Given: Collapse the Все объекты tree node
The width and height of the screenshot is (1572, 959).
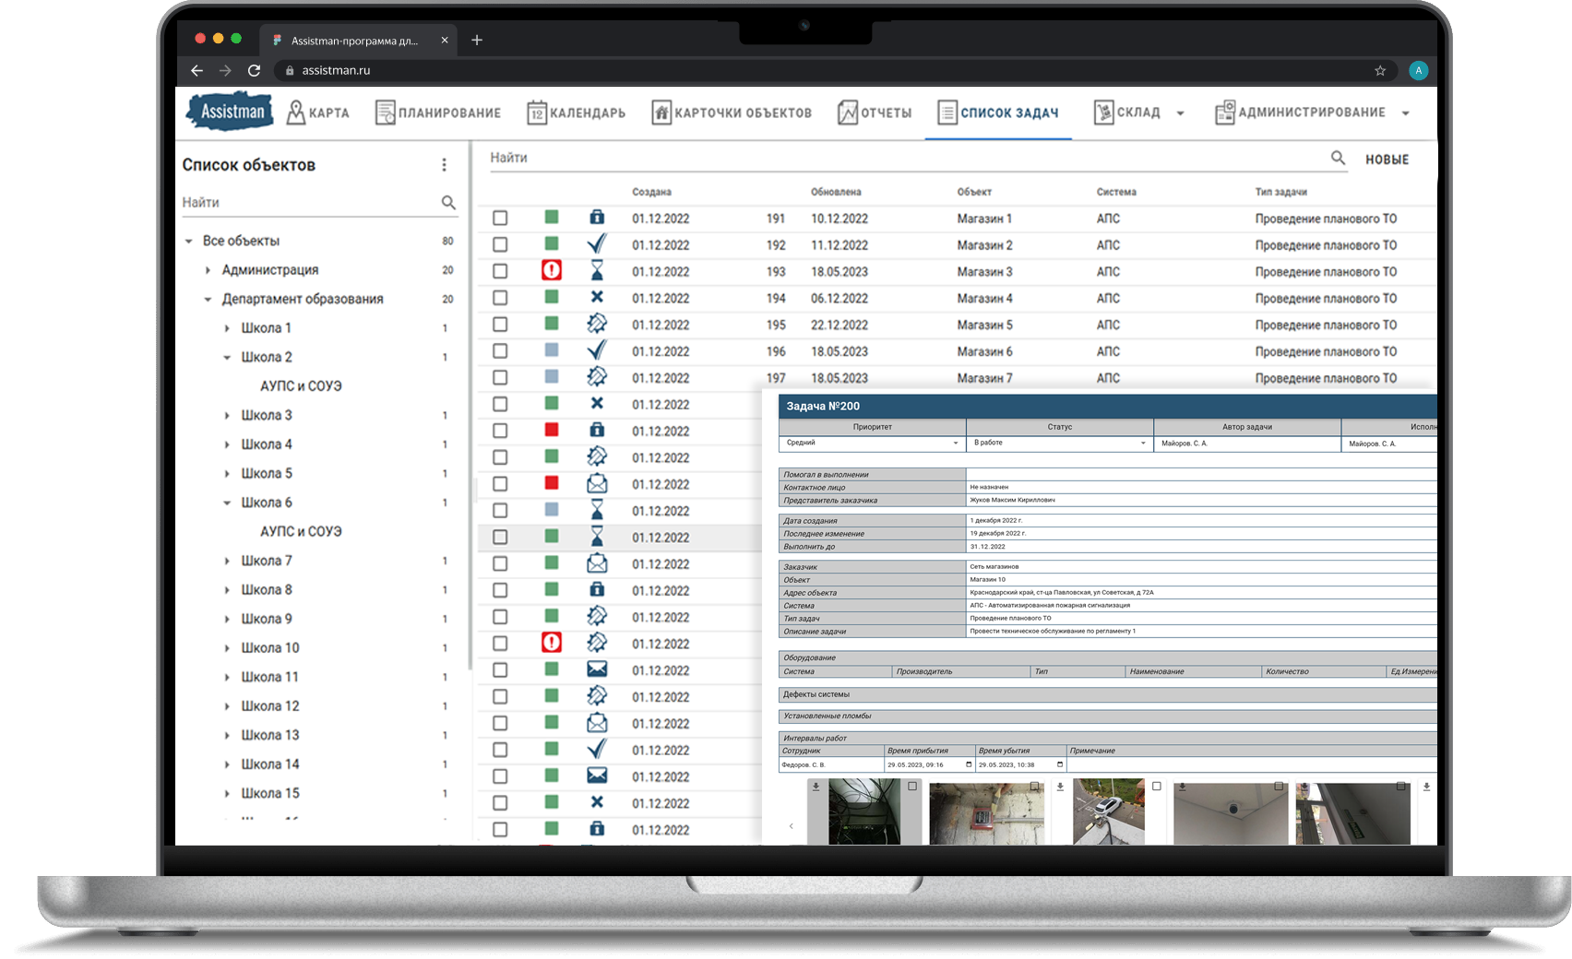Looking at the screenshot, I should click(189, 241).
